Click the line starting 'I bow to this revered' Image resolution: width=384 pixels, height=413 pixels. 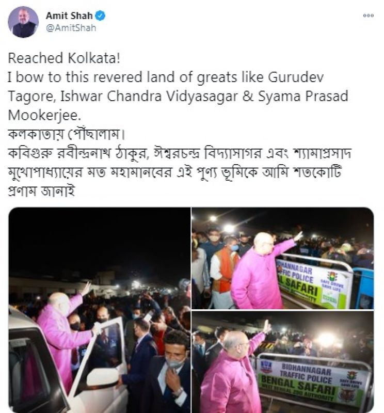click(x=166, y=77)
